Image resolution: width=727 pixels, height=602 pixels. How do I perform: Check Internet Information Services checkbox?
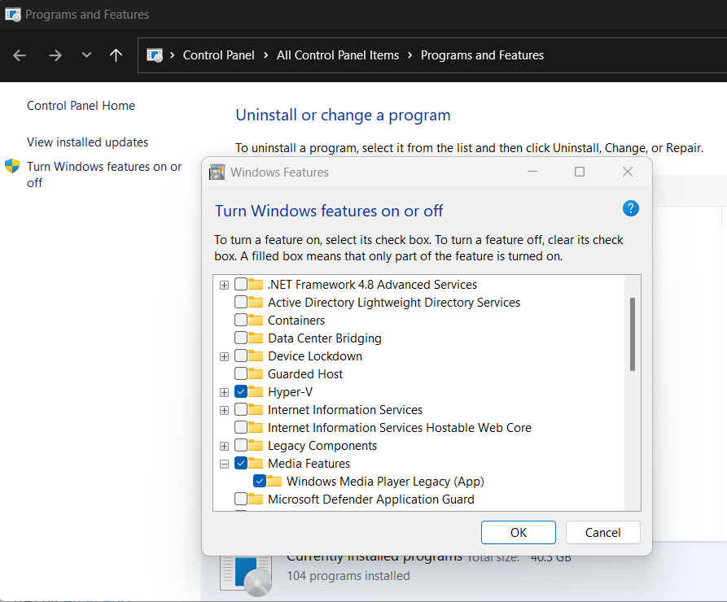(x=241, y=409)
